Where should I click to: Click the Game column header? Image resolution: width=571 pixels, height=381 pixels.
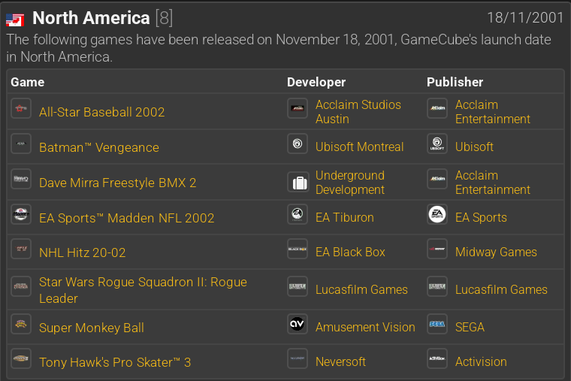[28, 82]
